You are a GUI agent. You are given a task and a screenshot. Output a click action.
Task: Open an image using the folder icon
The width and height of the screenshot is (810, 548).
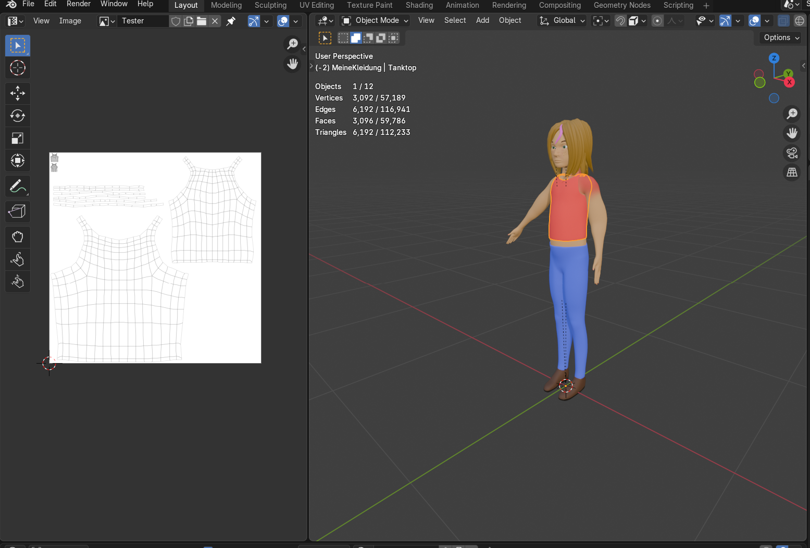(201, 21)
